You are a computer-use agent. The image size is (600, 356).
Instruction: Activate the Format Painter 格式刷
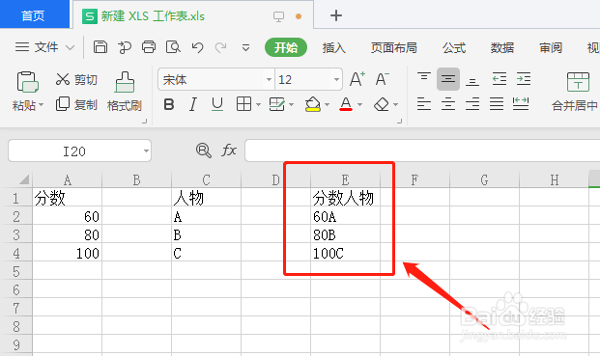click(x=125, y=92)
